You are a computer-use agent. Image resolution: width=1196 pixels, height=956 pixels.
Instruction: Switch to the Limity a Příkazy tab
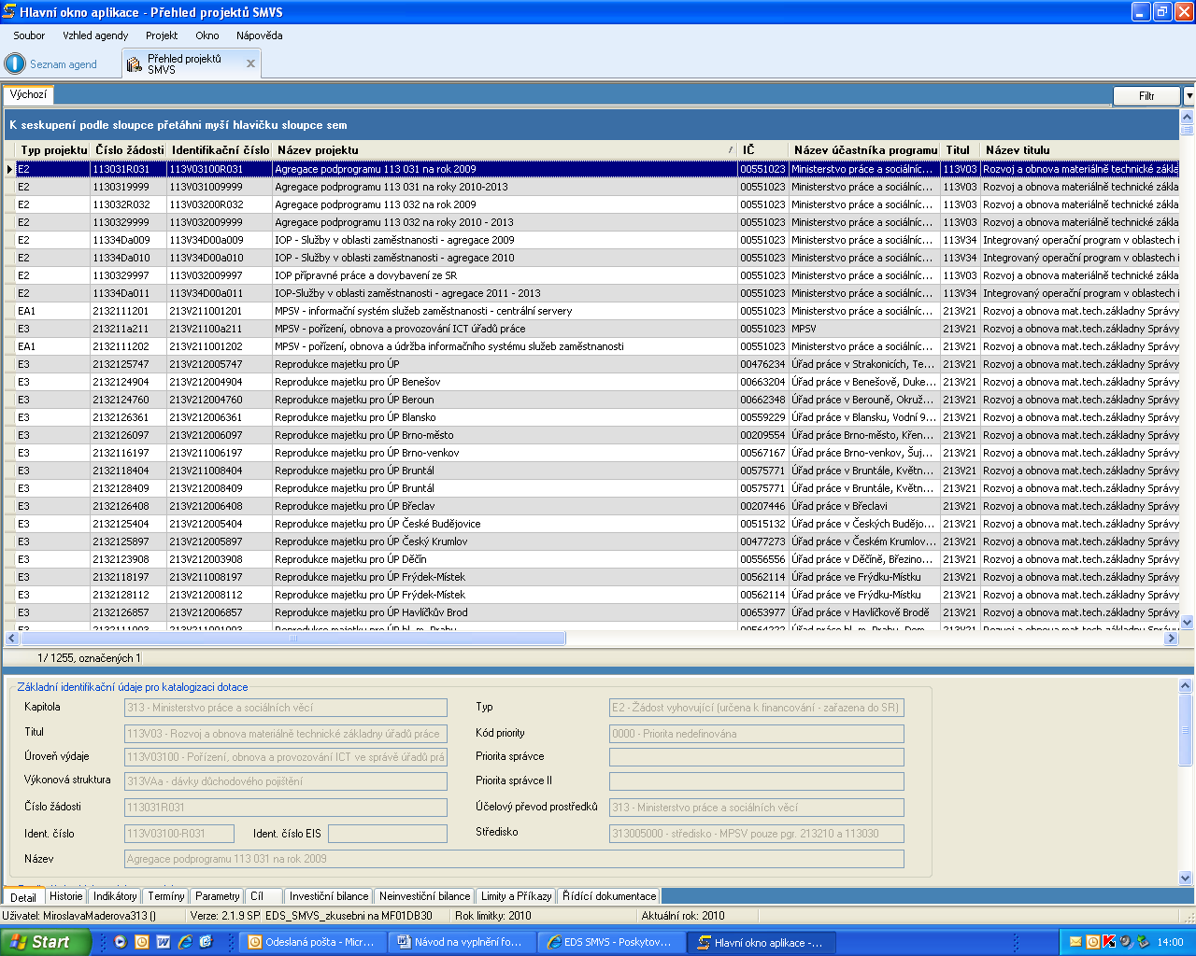[x=516, y=896]
